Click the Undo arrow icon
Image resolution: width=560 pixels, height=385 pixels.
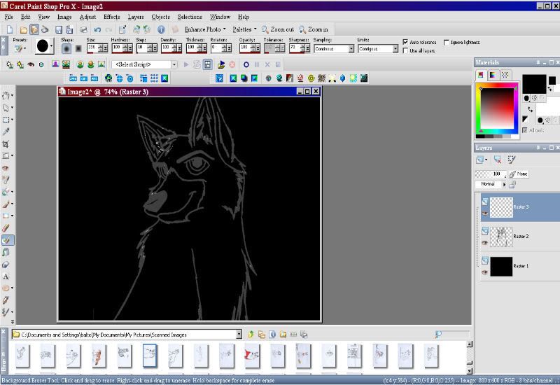[x=97, y=29]
